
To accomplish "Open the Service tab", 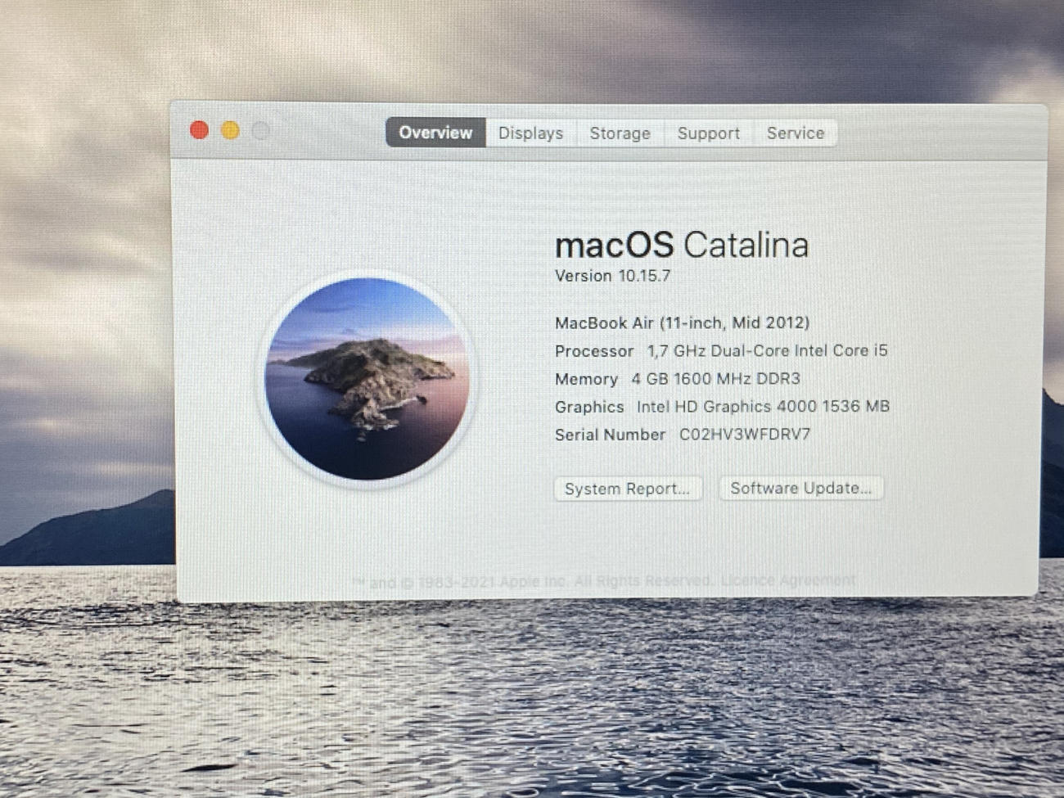I will click(795, 133).
